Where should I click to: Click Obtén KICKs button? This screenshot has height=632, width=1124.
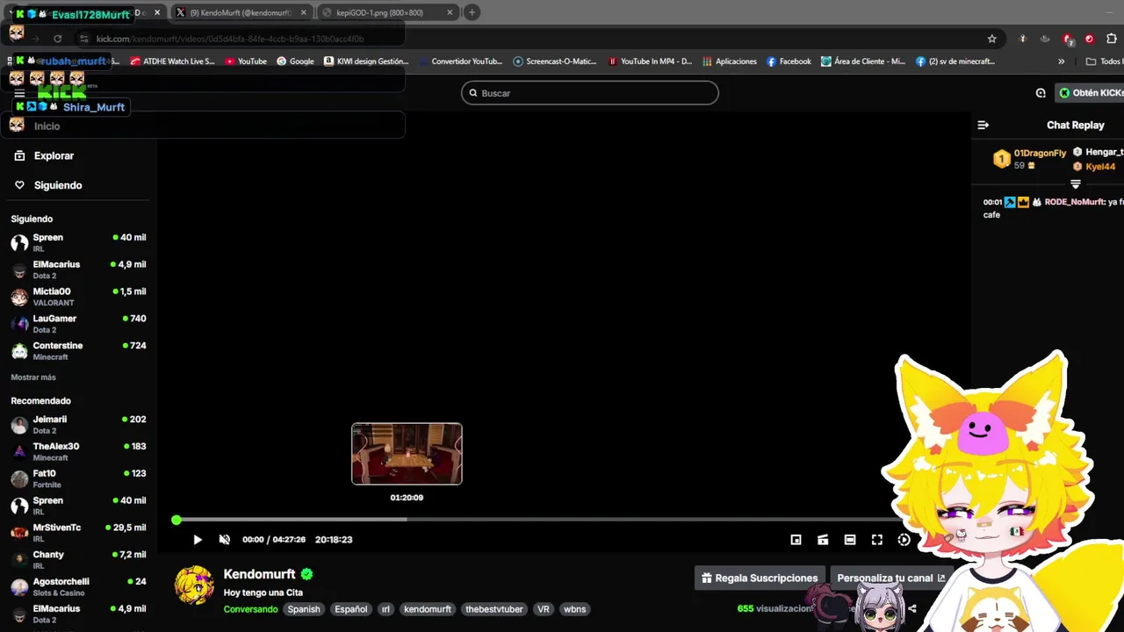pyautogui.click(x=1092, y=93)
